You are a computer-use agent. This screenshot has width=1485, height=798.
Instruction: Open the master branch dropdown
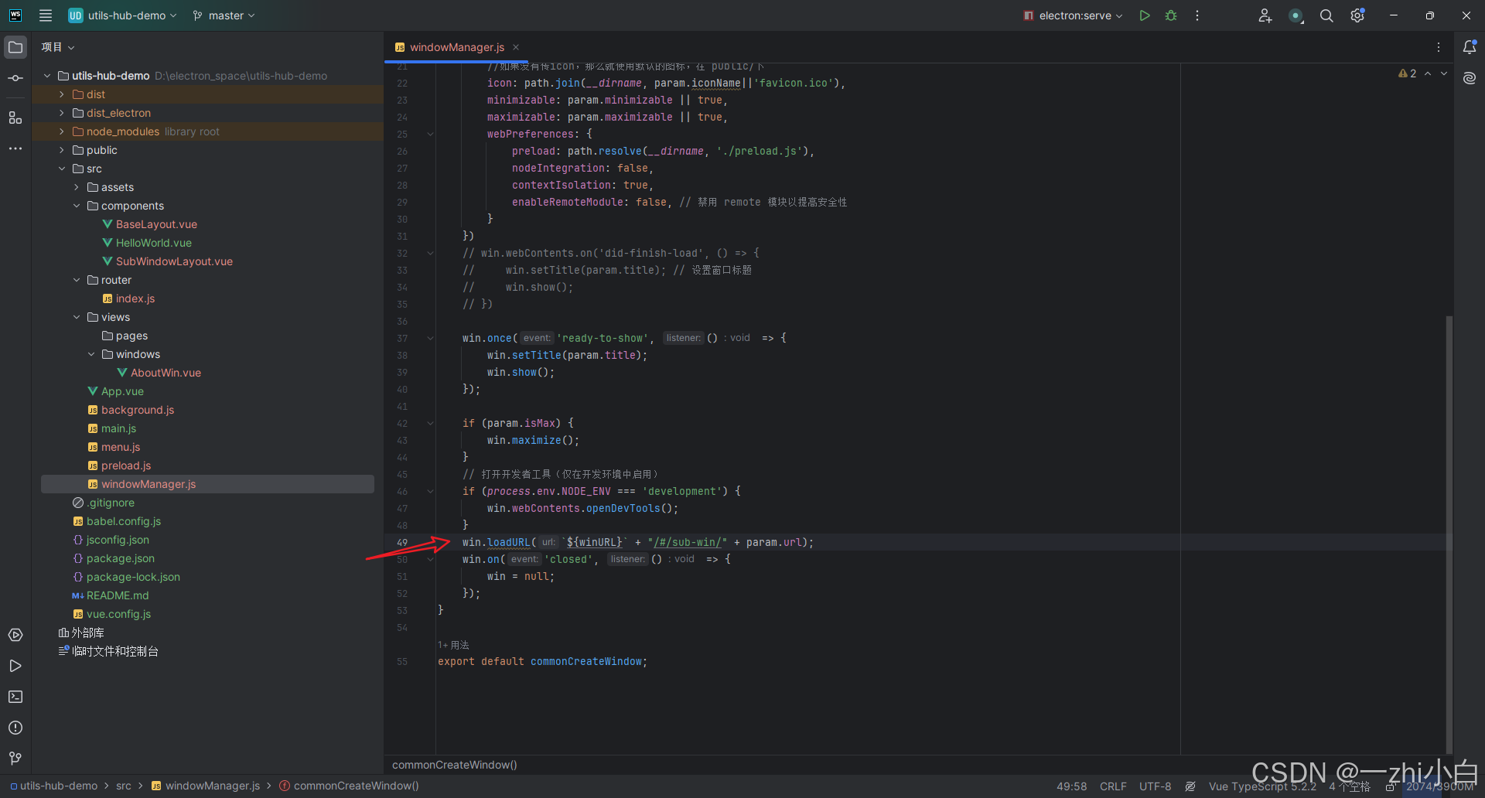[x=224, y=15]
